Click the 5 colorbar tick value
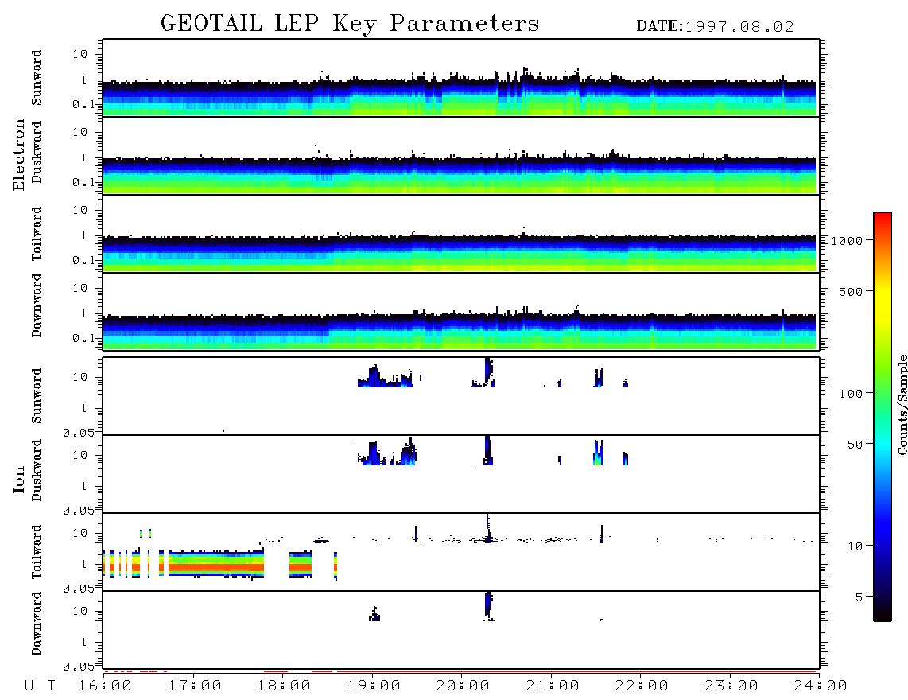Image resolution: width=908 pixels, height=700 pixels. [x=859, y=597]
